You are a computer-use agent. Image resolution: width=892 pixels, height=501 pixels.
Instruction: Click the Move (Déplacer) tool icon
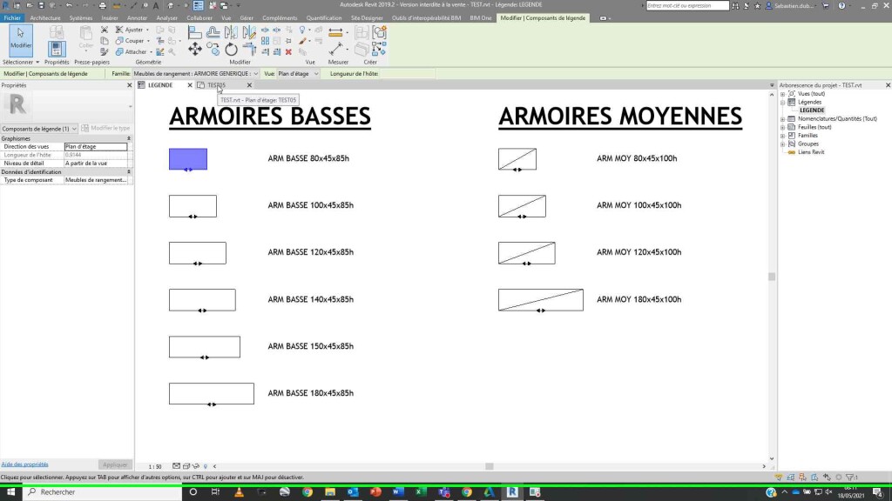pyautogui.click(x=194, y=49)
